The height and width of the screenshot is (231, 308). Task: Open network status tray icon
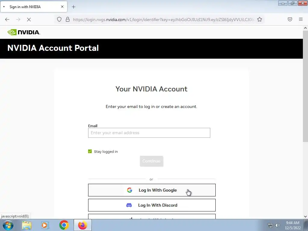pyautogui.click(x=270, y=225)
